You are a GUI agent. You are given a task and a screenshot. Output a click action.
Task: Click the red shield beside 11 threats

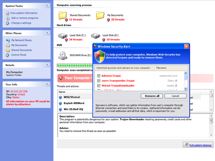[66, 20]
